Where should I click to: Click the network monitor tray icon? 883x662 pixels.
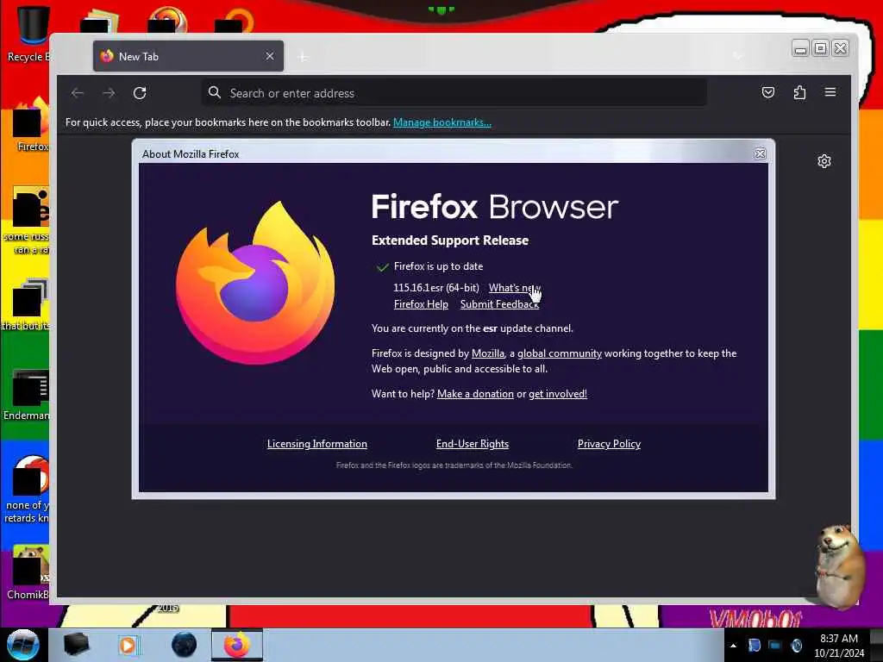pos(775,645)
